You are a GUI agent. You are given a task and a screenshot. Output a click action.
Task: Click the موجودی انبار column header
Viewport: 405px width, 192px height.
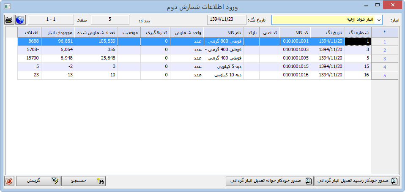point(58,32)
